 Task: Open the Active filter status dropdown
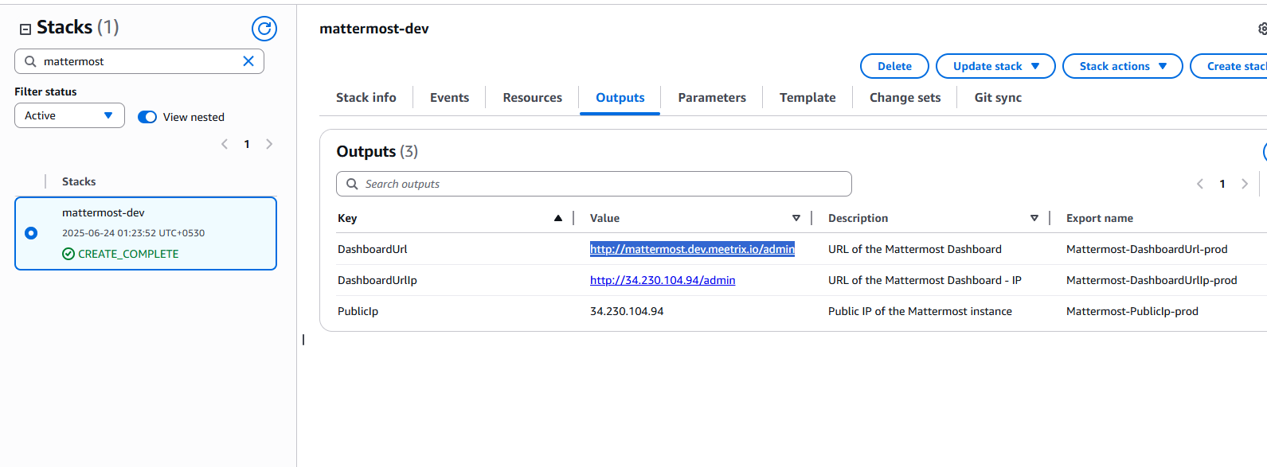click(x=69, y=115)
